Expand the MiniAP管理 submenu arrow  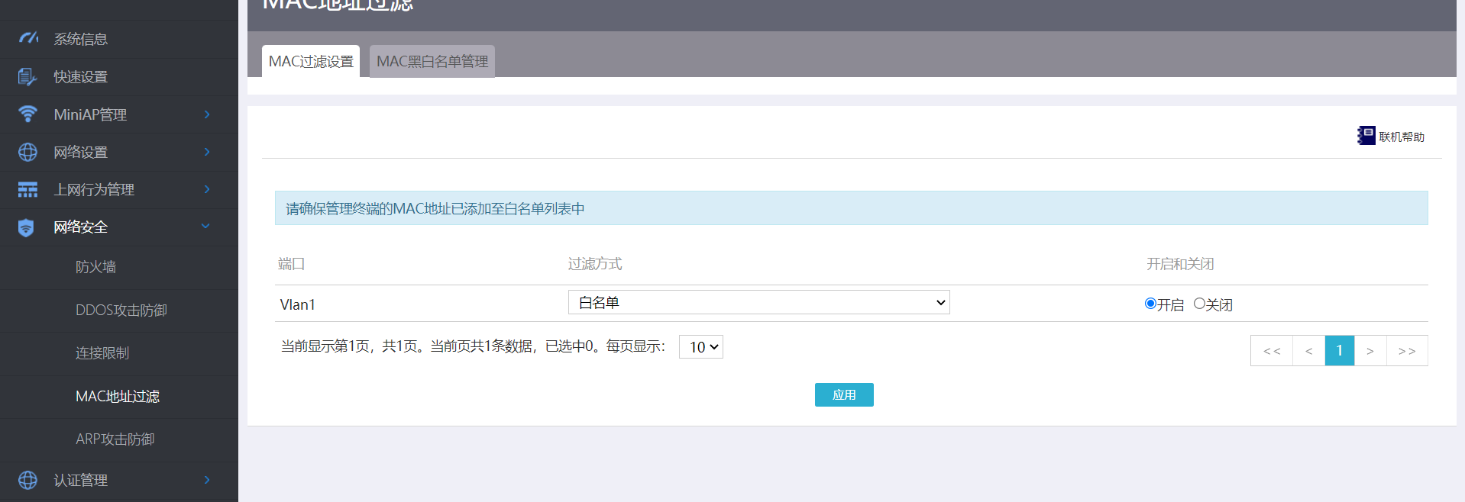click(x=207, y=114)
